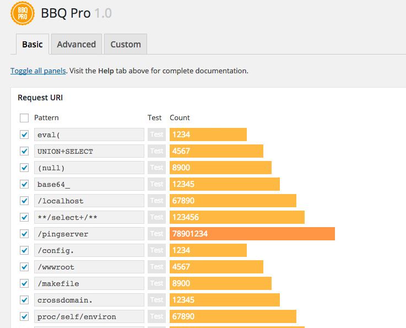
Task: Select the **/select+/** pattern field
Action: click(x=89, y=217)
